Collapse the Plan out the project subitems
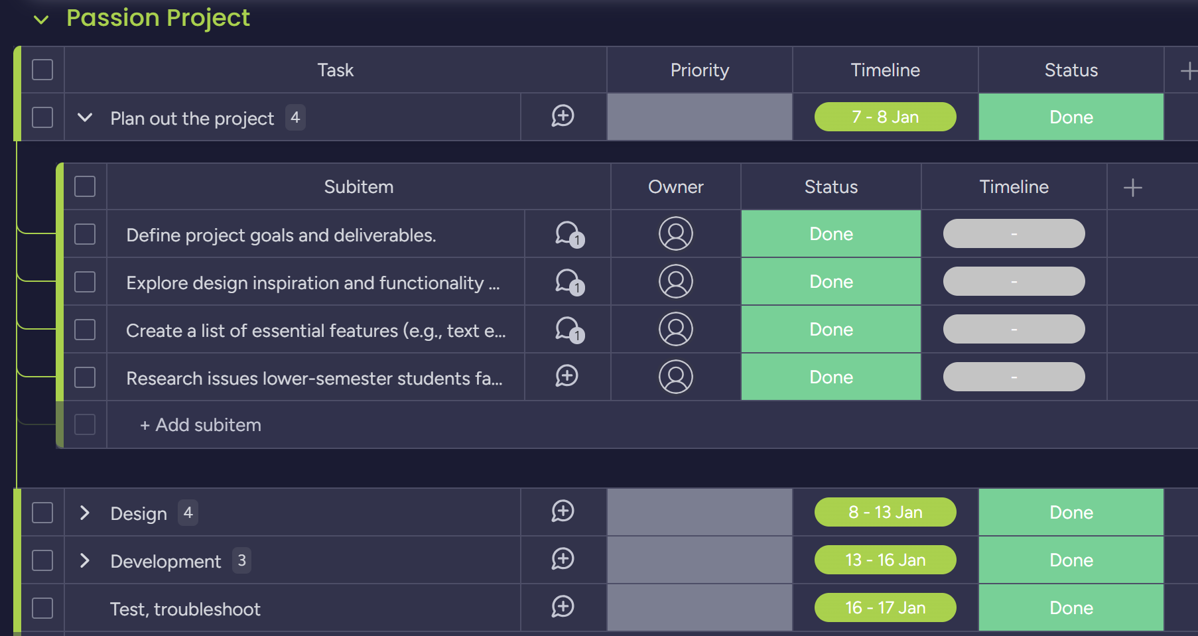This screenshot has width=1198, height=636. point(85,118)
